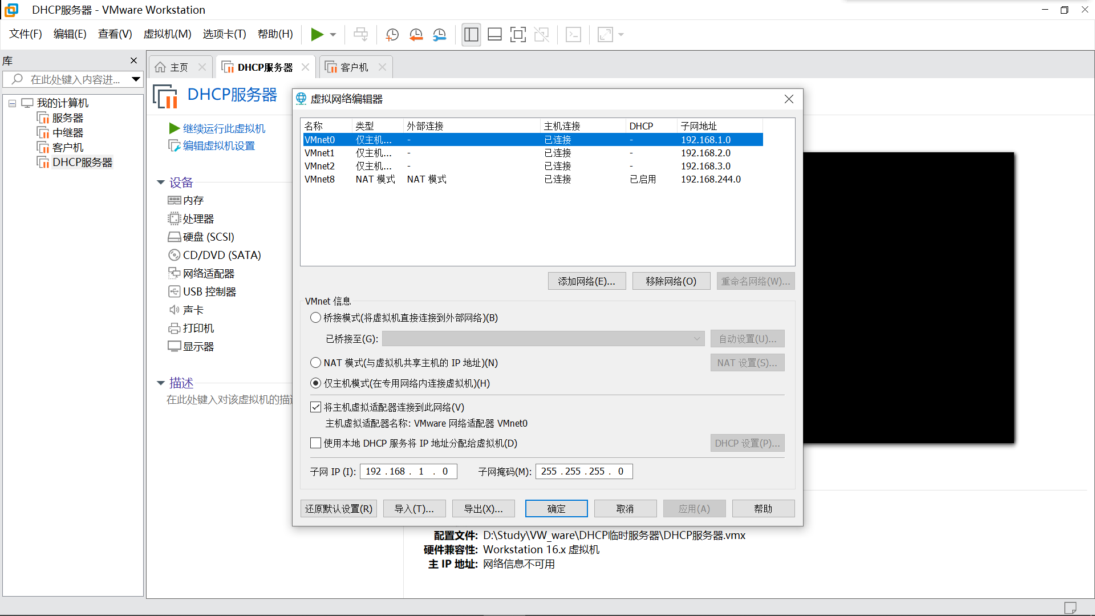This screenshot has width=1095, height=616.
Task: Click the revert to snapshot icon
Action: (x=416, y=35)
